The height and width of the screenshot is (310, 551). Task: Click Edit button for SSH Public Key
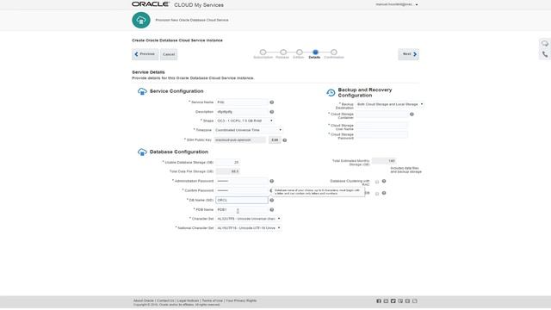pyautogui.click(x=275, y=139)
